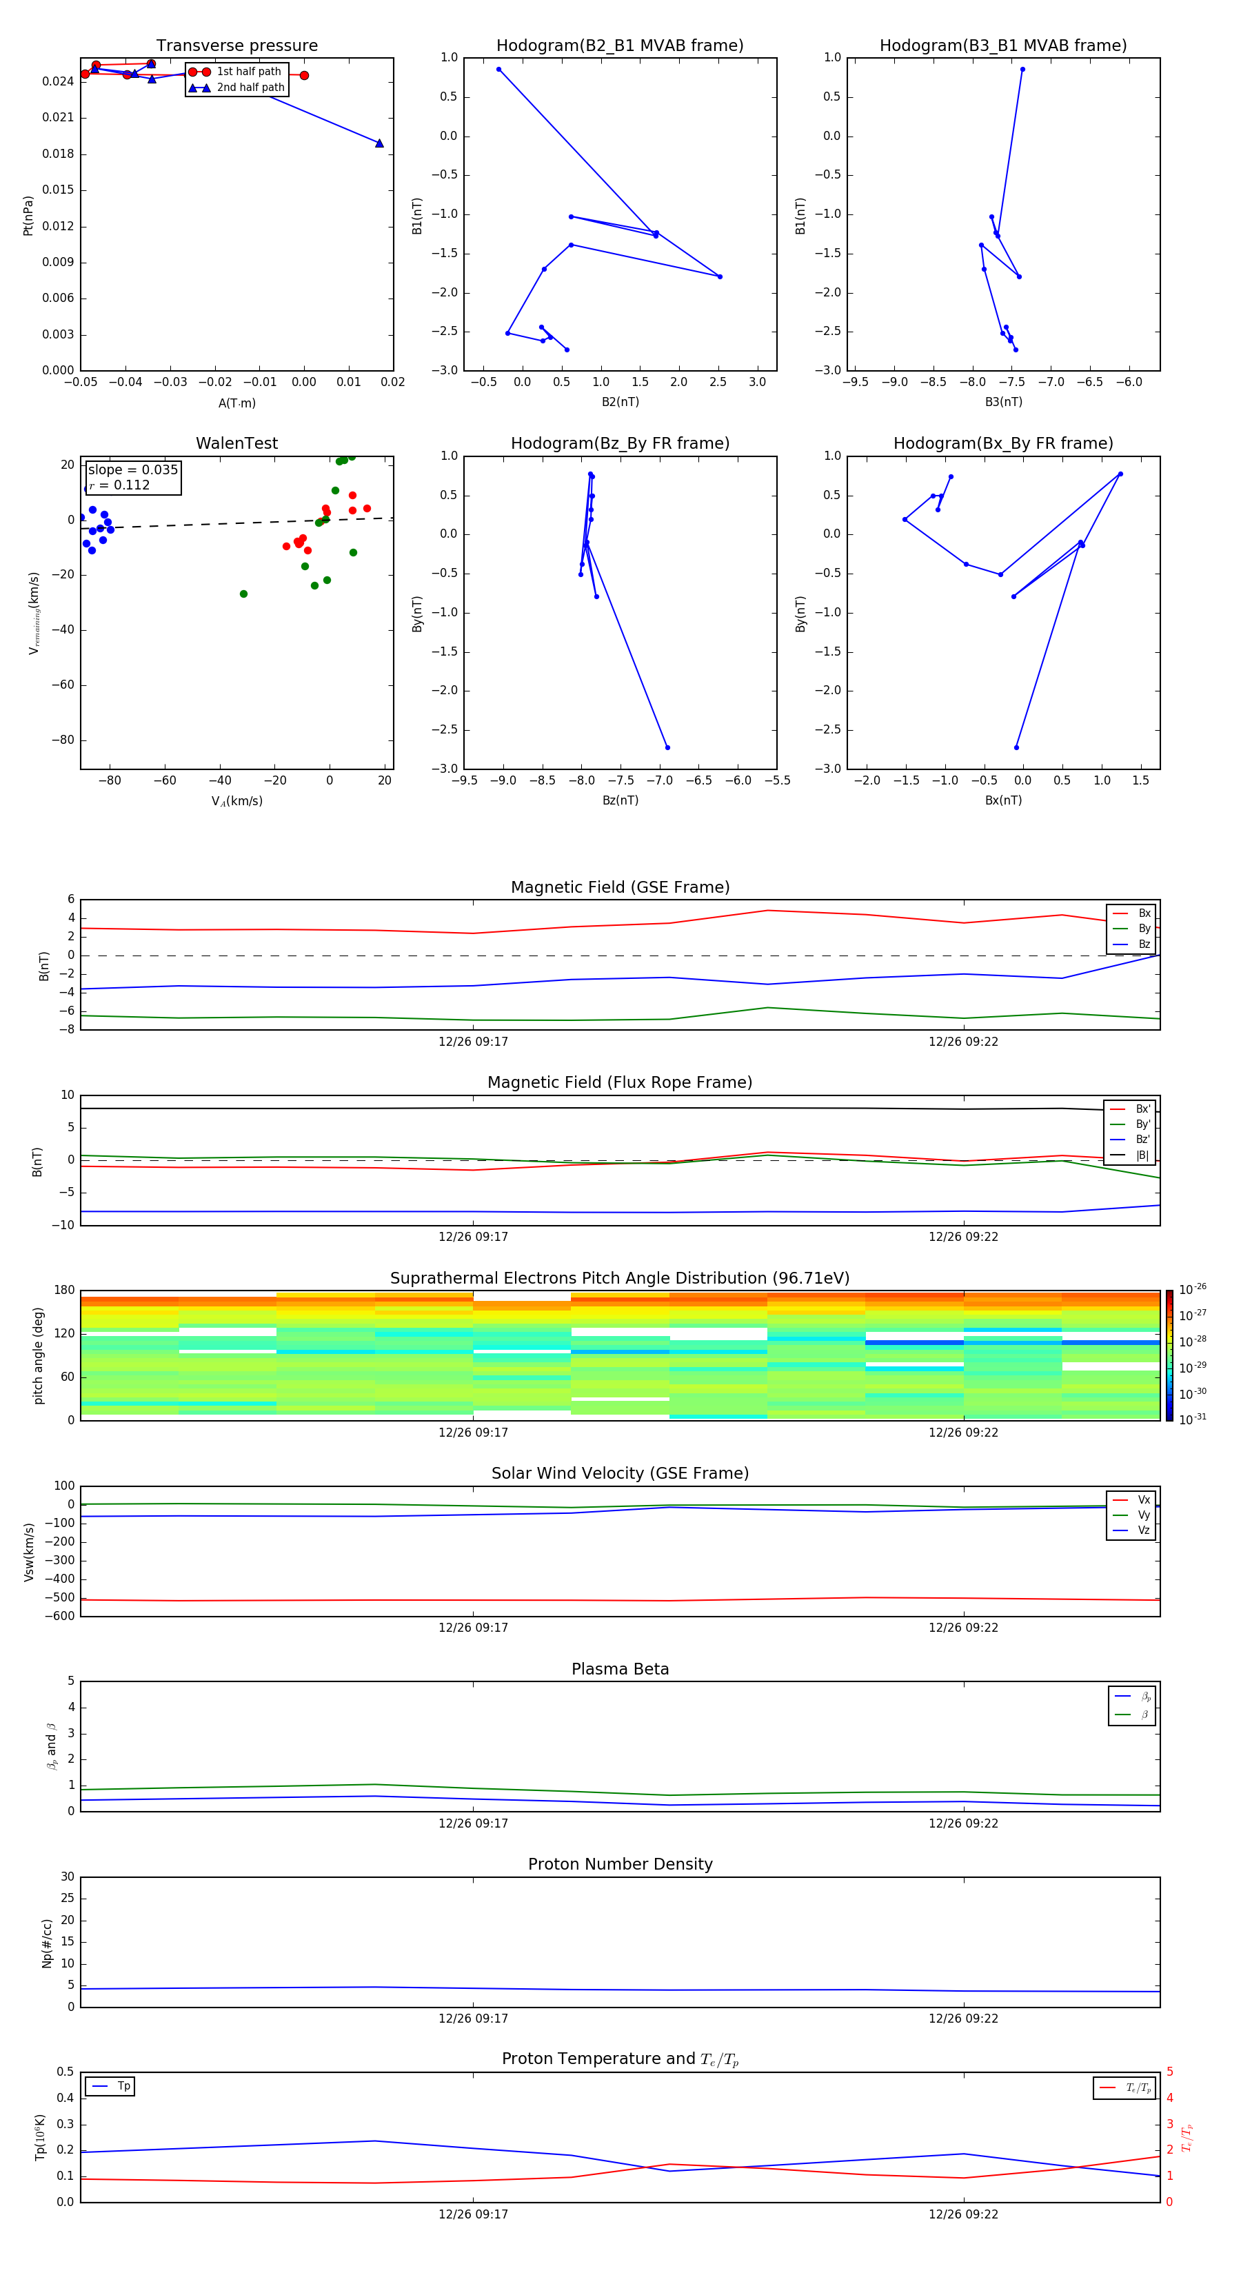Click the colorbar top label 10^-26
The height and width of the screenshot is (2275, 1241).
(x=1193, y=1289)
